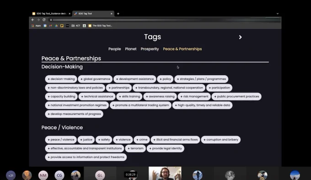Screen dimensions: 311x180
Task: Add the peace / violence tag
Action: pos(61,140)
